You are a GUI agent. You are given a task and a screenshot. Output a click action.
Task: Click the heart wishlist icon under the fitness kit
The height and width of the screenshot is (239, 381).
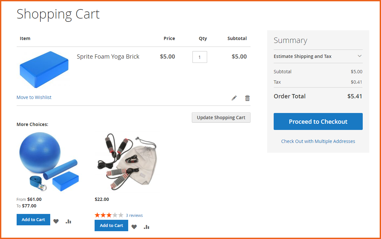pos(56,221)
